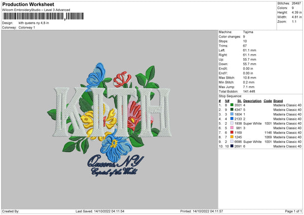Image resolution: width=304 pixels, height=215 pixels.
Task: Click the Width value '4.81 in'
Action: [296, 17]
